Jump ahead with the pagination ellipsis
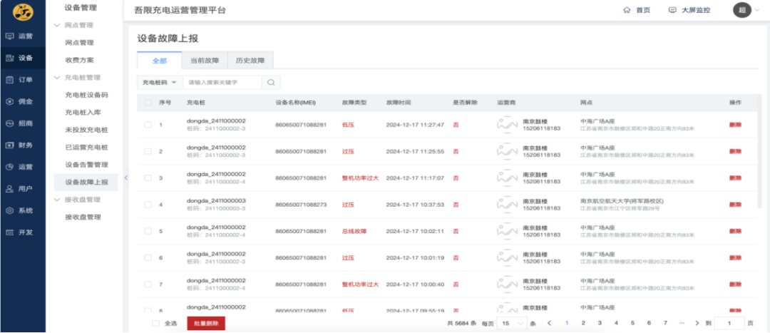The width and height of the screenshot is (770, 333). click(x=681, y=323)
